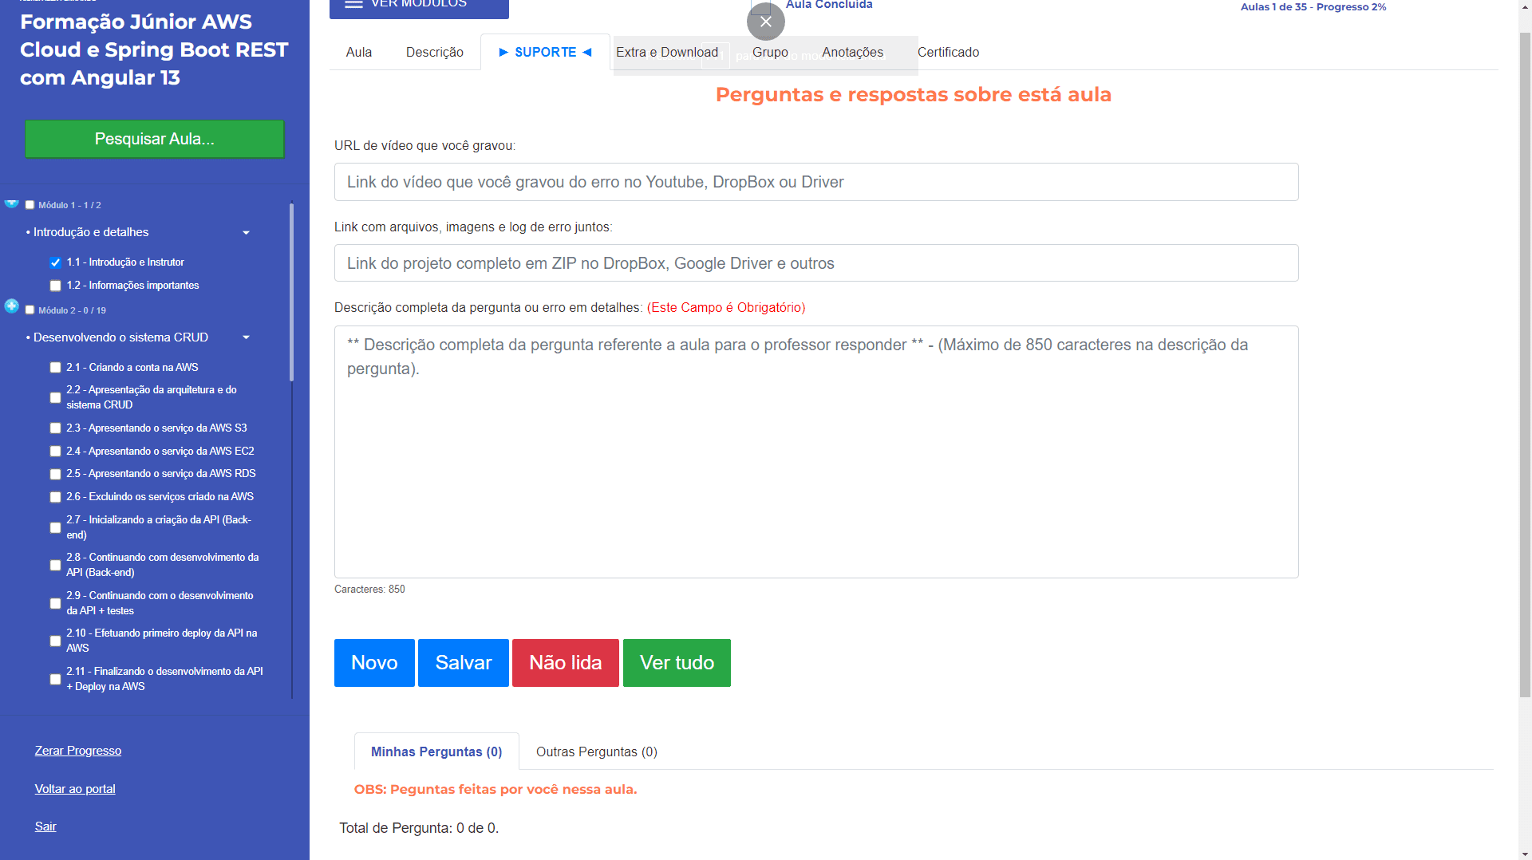Check lesson 1.2 - Informações importantes

[x=55, y=286]
